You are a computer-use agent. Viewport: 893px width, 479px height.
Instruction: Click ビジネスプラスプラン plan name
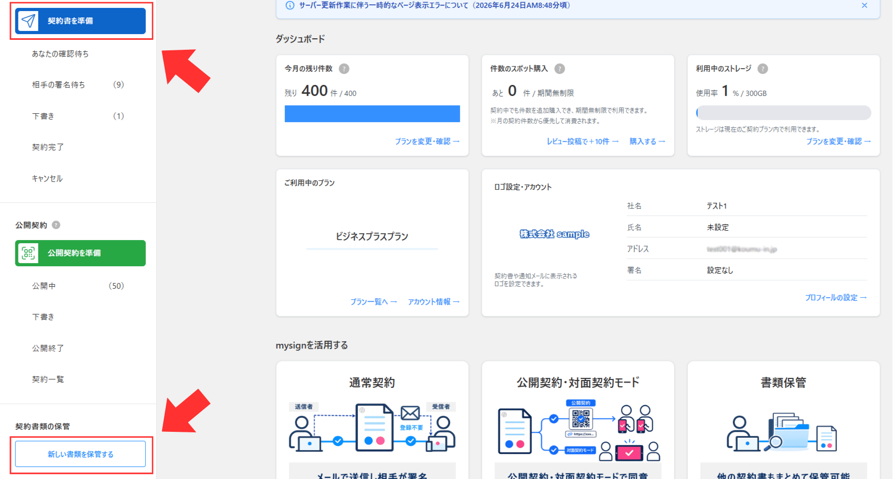point(372,236)
